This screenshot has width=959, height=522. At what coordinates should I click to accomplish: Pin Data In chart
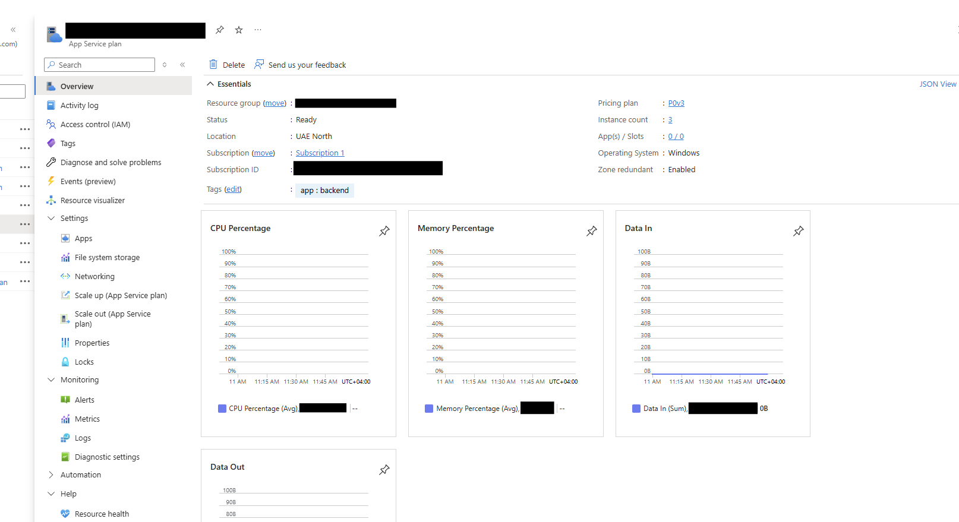(x=799, y=231)
